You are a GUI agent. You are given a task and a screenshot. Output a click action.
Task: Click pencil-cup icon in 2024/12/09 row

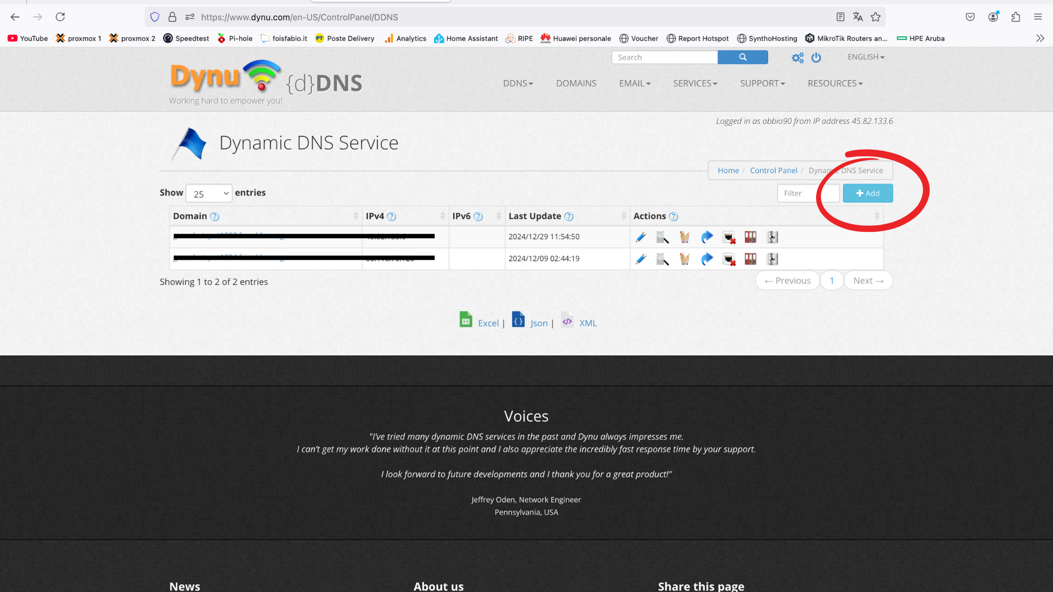684,259
